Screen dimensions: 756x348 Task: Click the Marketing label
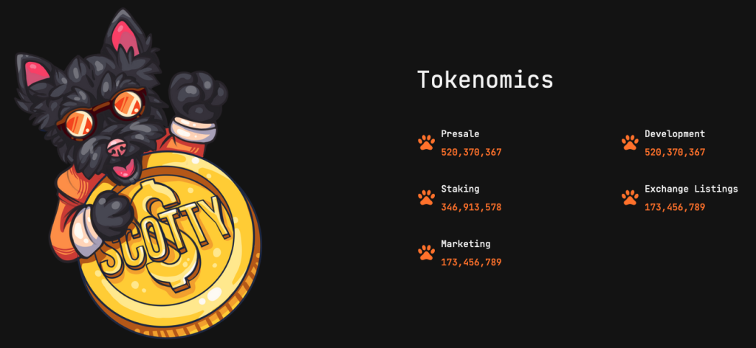point(466,243)
